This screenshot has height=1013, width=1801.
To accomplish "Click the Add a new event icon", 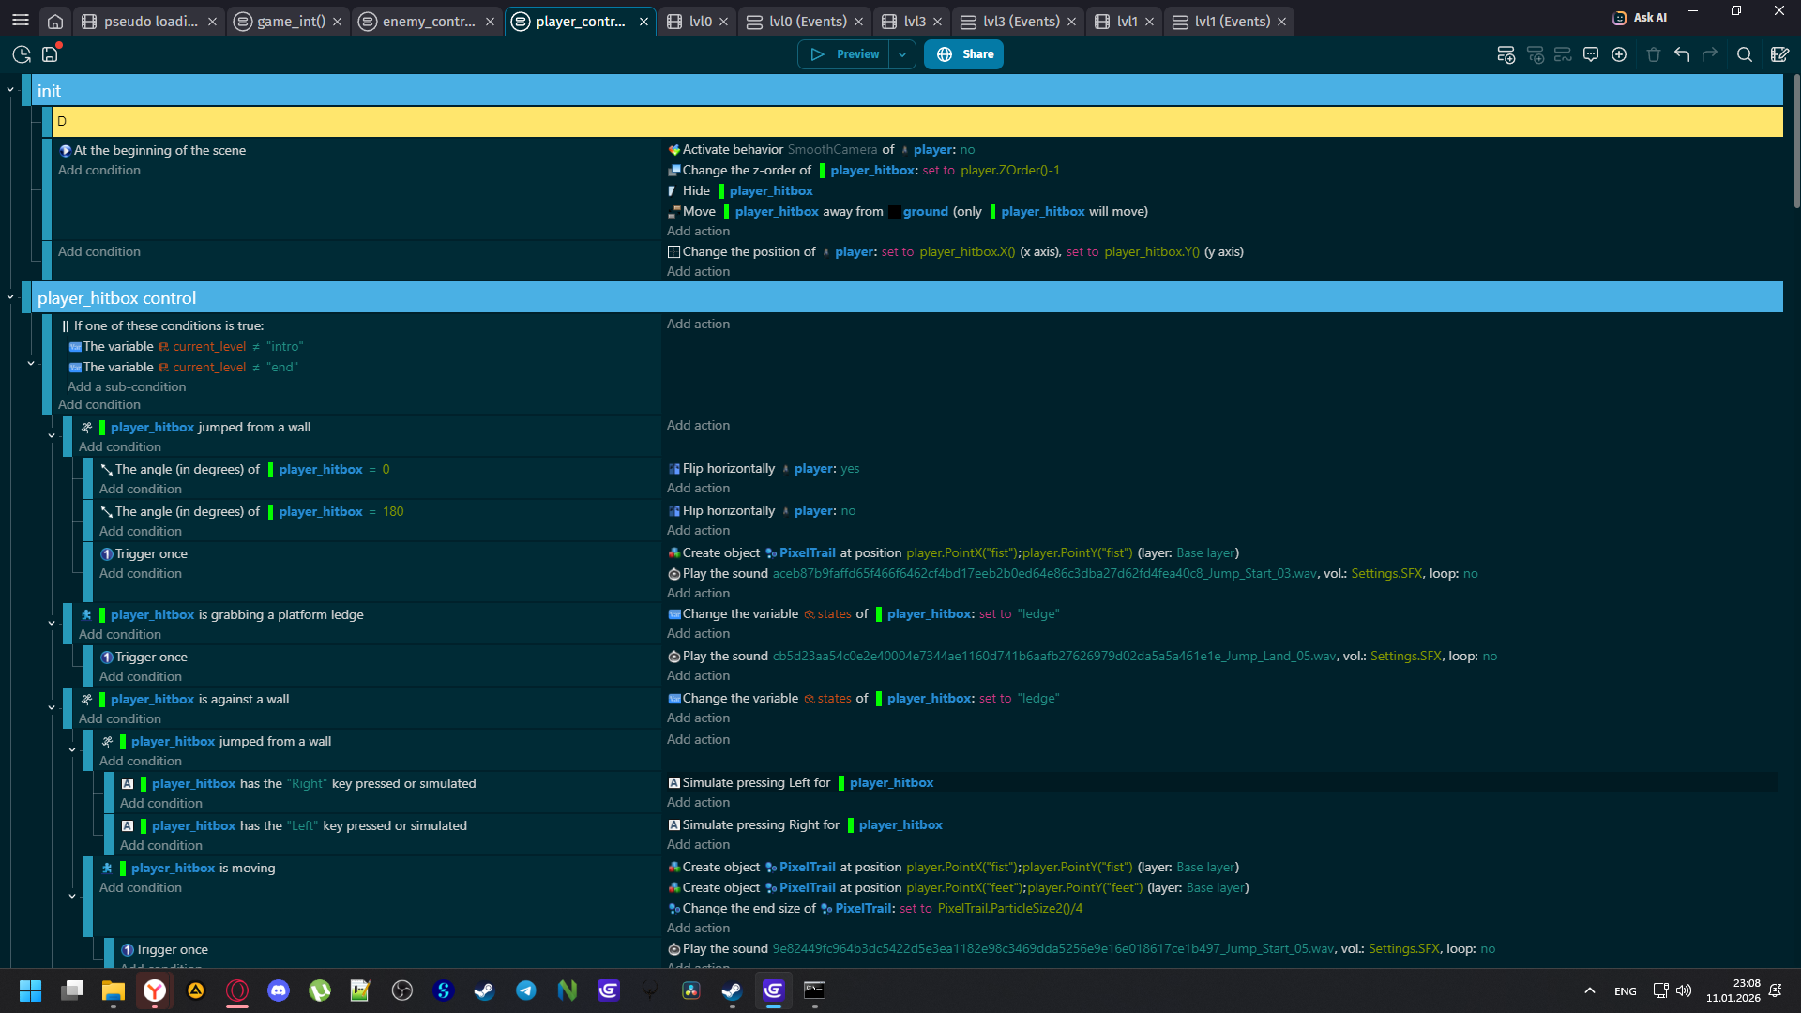I will [x=1506, y=54].
